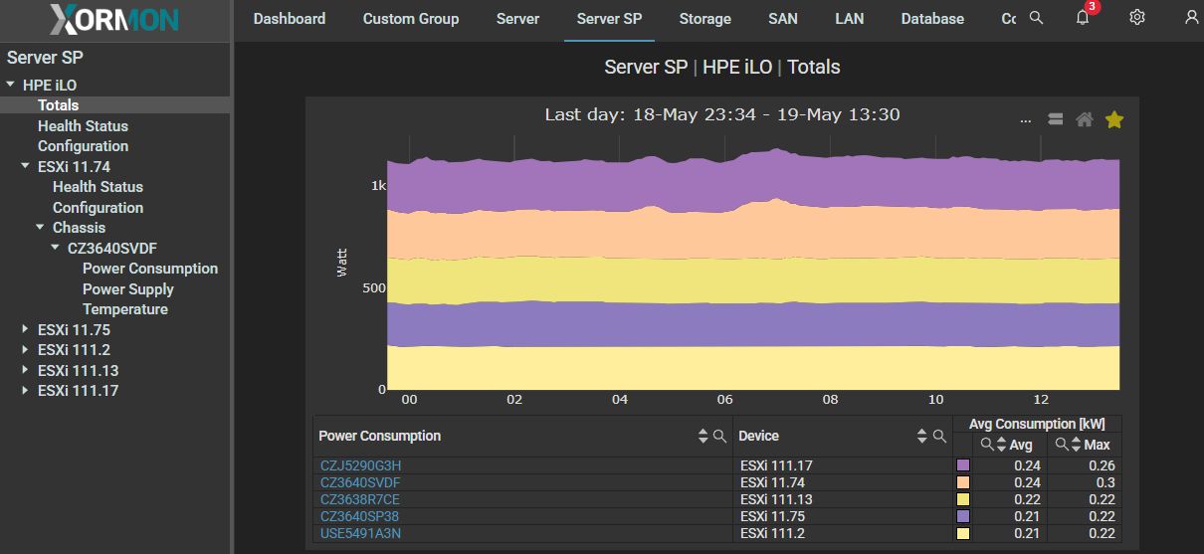Open Power Consumption in sidebar tree
Screen dimensions: 1204x554
[x=150, y=269]
